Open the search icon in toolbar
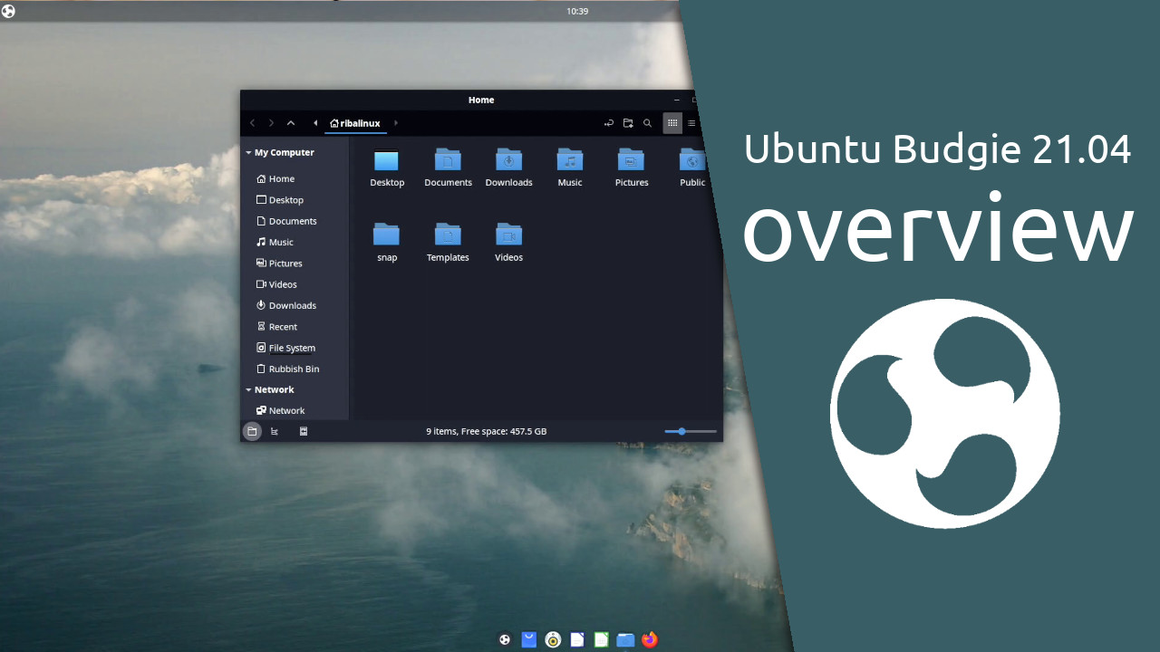1160x652 pixels. (x=647, y=123)
